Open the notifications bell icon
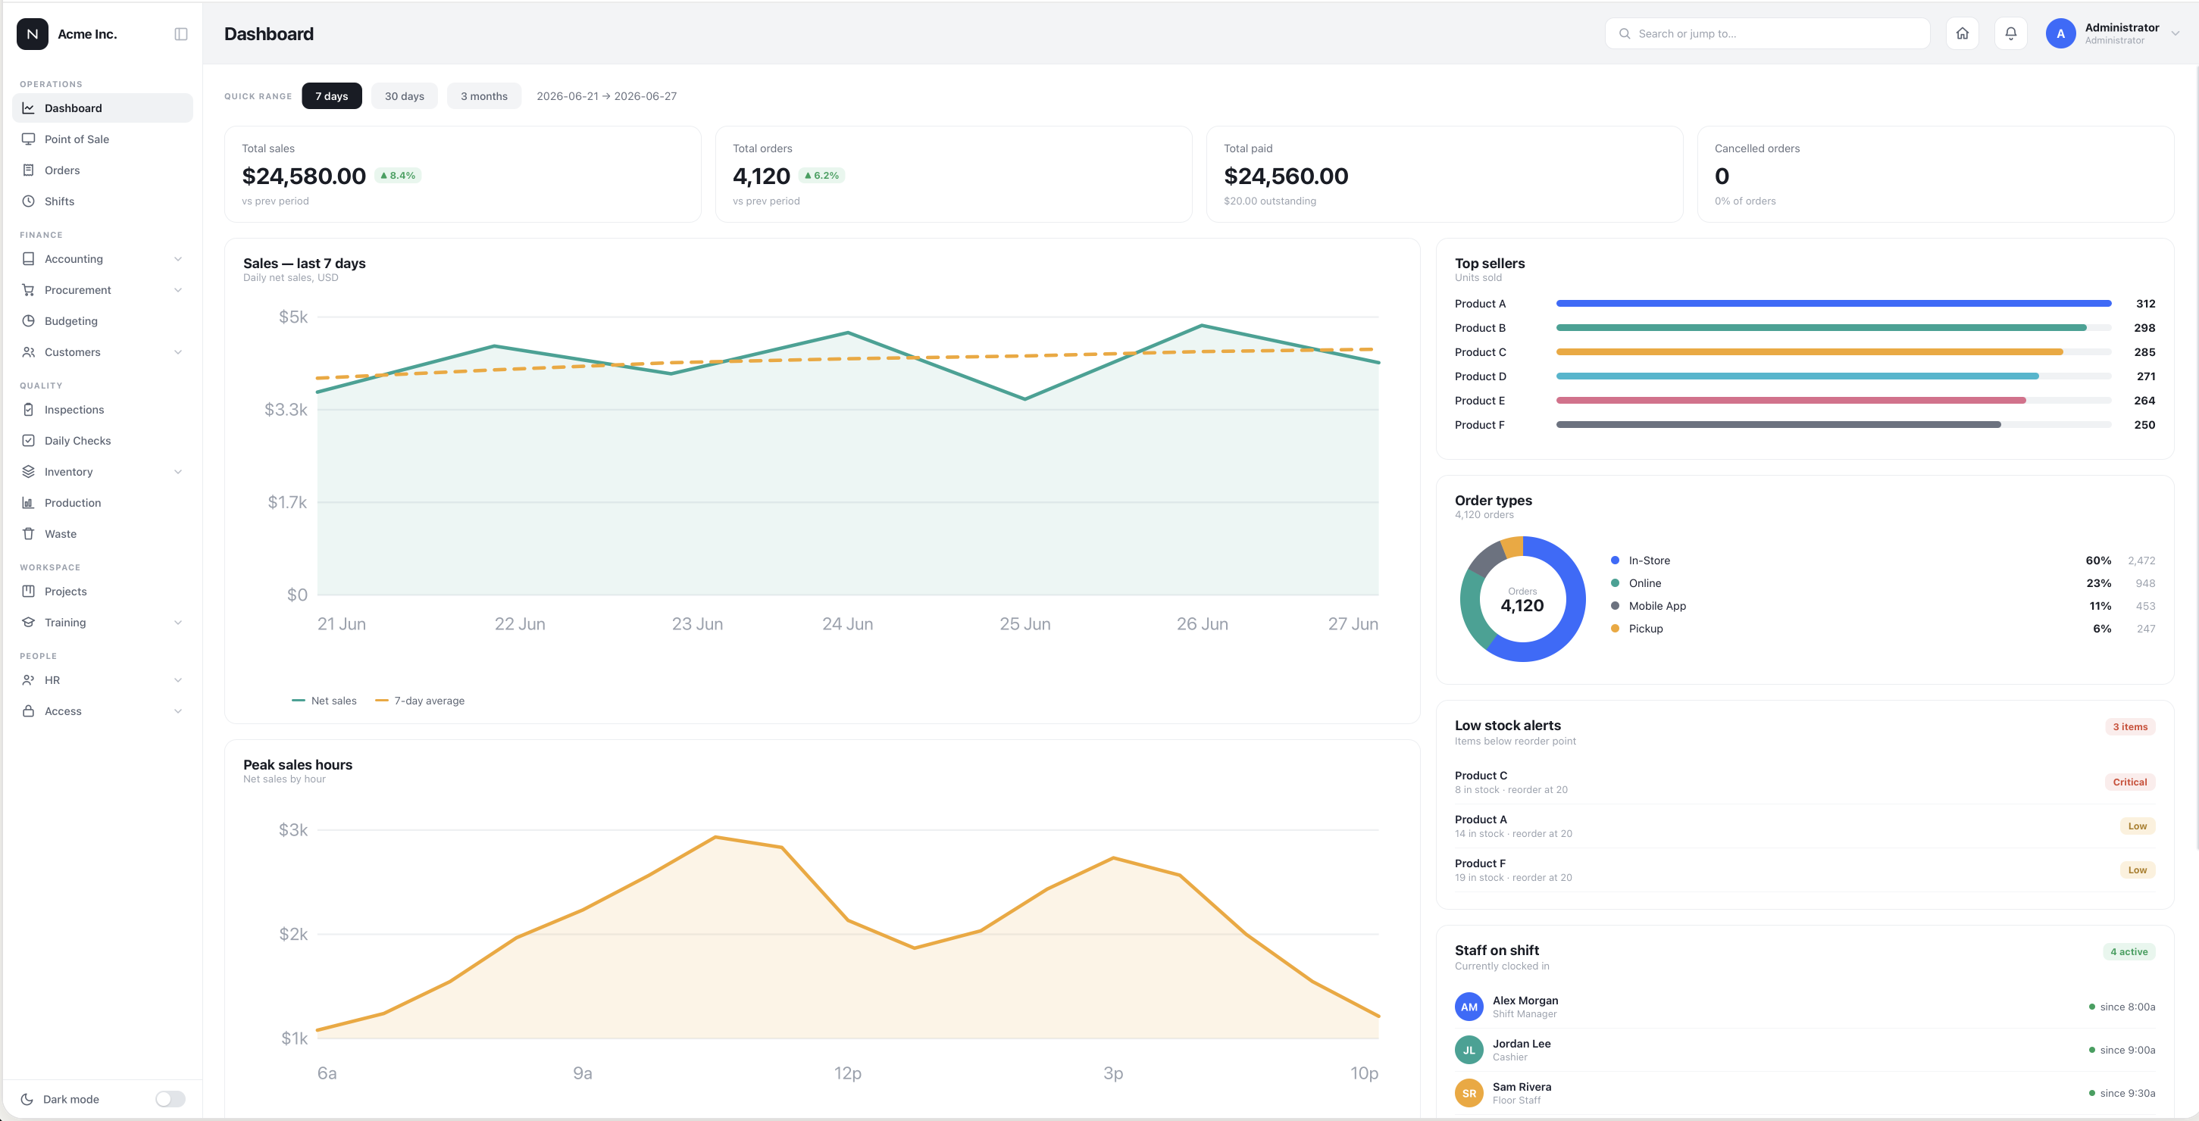The width and height of the screenshot is (2199, 1121). [x=2011, y=34]
